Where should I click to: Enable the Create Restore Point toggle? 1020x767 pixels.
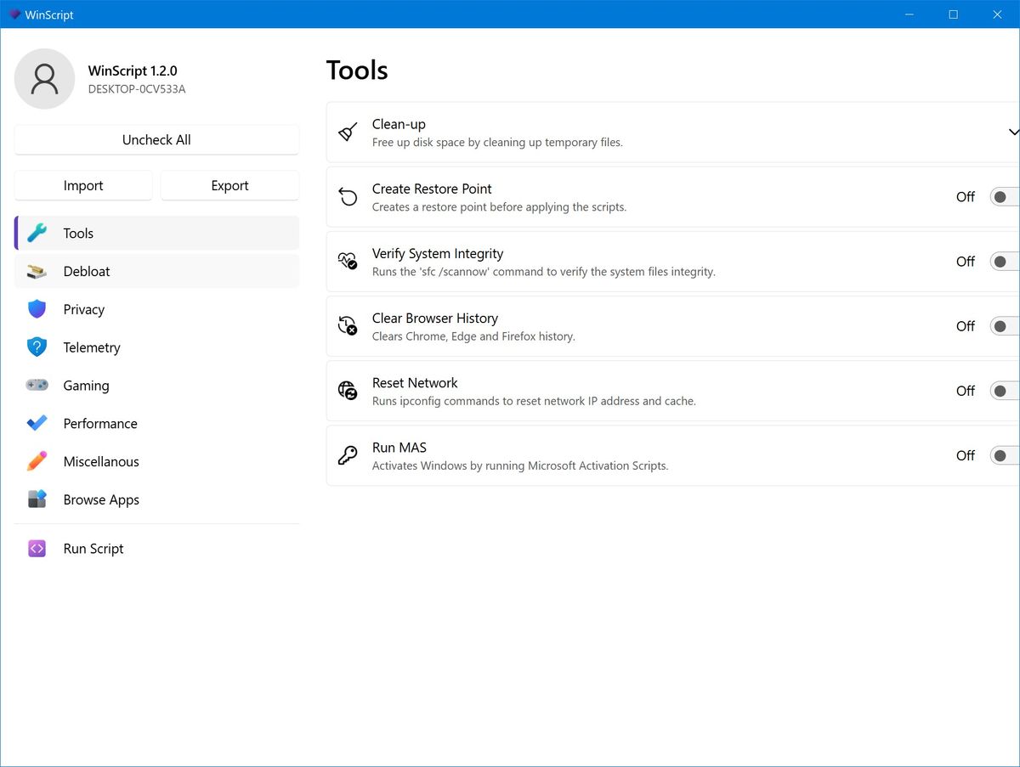(x=1005, y=197)
